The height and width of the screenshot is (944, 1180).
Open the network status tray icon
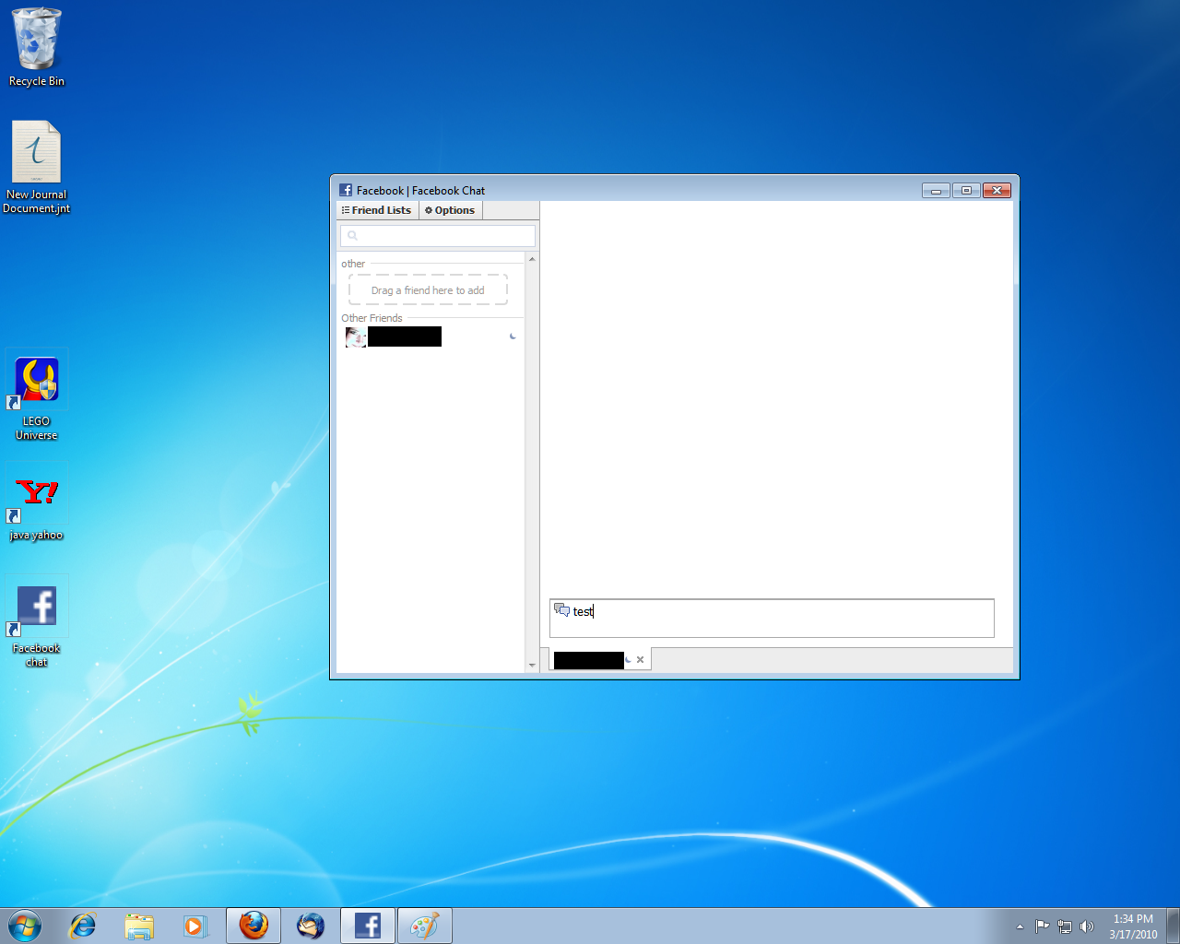coord(1065,926)
